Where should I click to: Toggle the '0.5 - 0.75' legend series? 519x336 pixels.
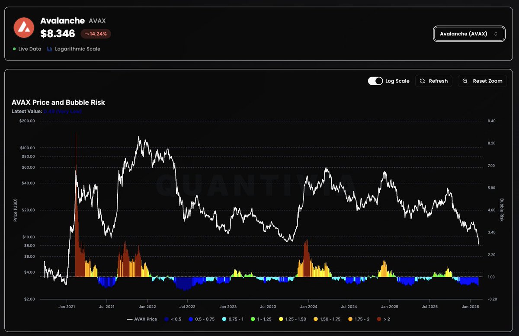(202, 319)
